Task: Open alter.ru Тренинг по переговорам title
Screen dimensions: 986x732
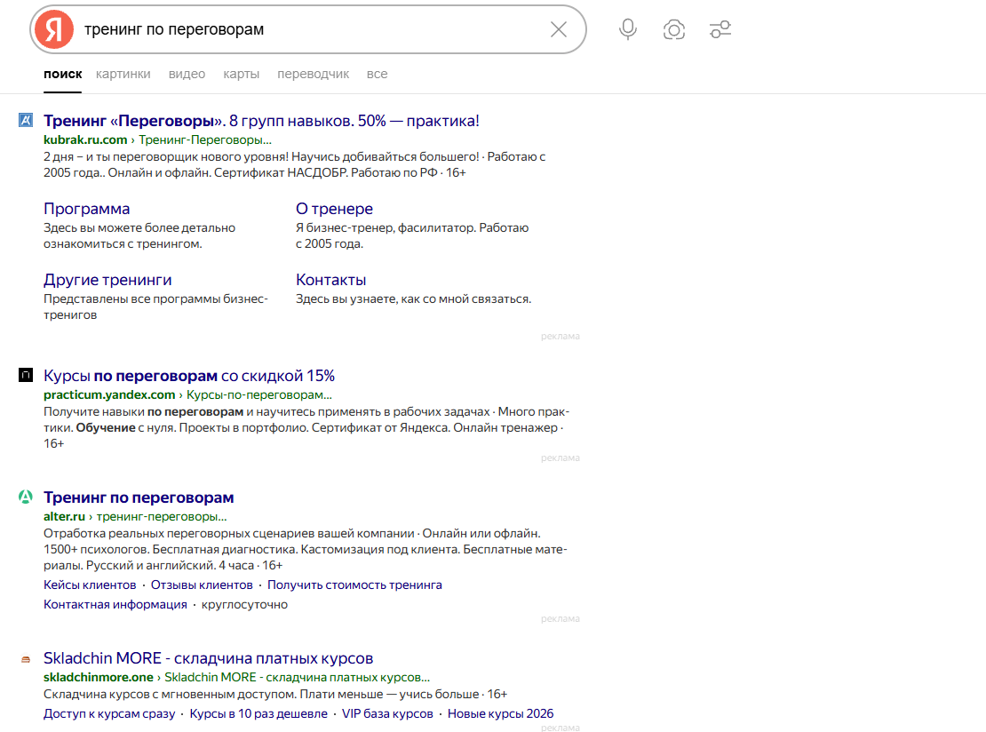Action: pyautogui.click(x=139, y=497)
